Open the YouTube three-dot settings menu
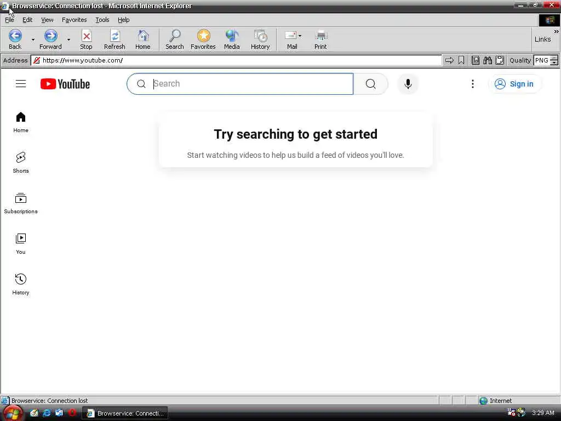Screen dimensions: 561x421 (x=473, y=84)
